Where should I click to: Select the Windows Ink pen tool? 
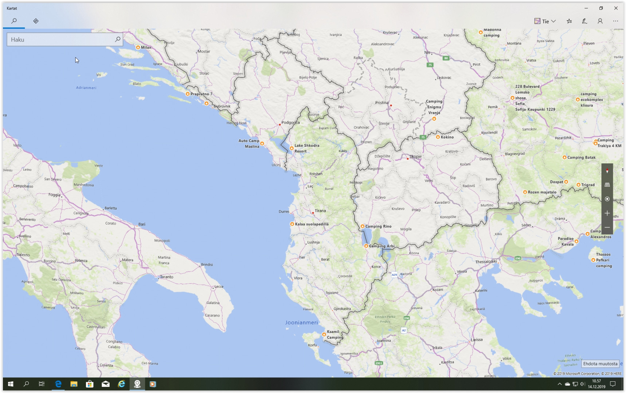(584, 21)
